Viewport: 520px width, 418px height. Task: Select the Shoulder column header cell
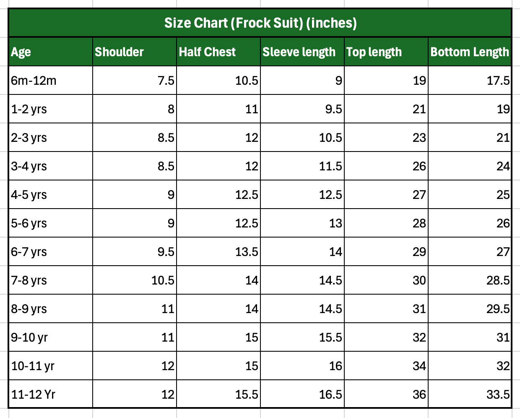tap(135, 52)
